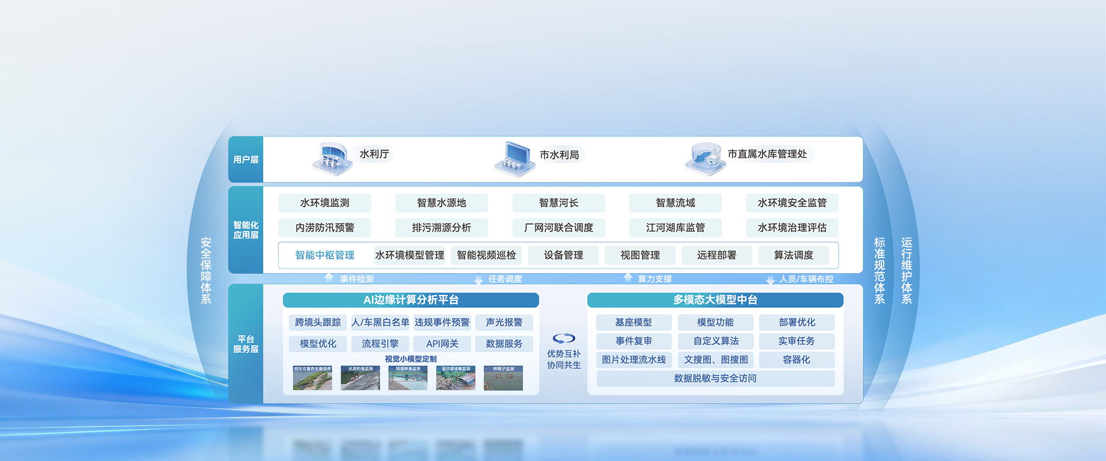Switch to the 智能视频巡检 tab
This screenshot has width=1106, height=461.
click(x=486, y=255)
